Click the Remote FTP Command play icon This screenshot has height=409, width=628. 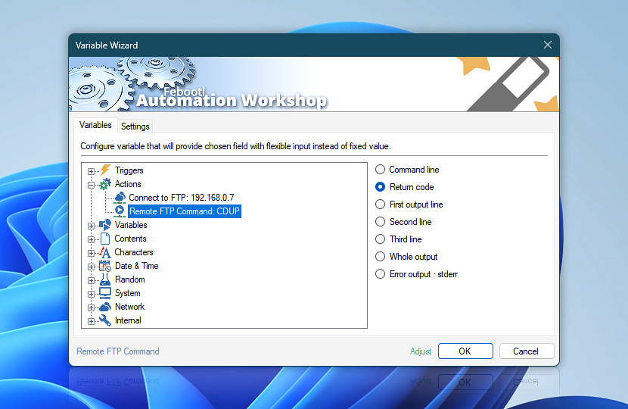click(x=120, y=211)
